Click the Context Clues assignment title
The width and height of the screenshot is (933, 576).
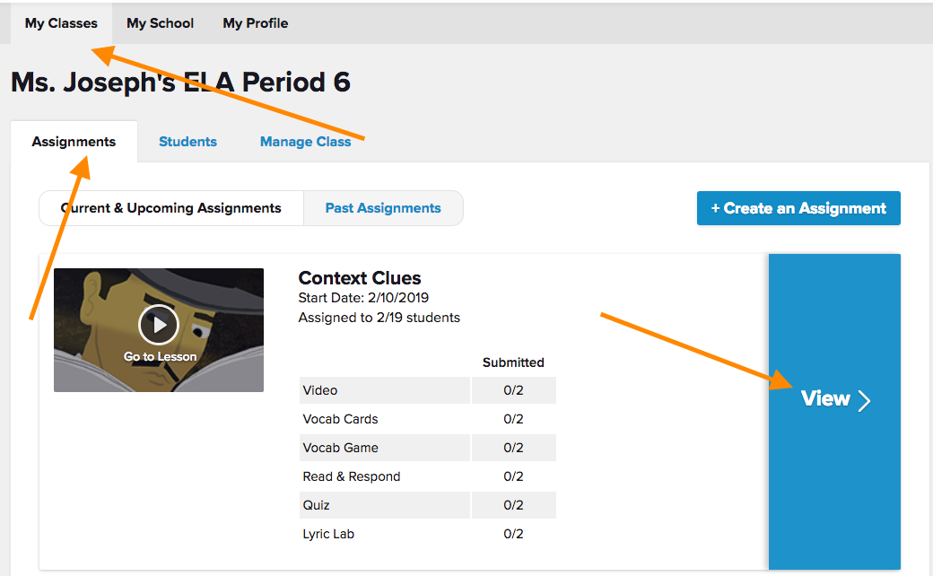[x=359, y=278]
